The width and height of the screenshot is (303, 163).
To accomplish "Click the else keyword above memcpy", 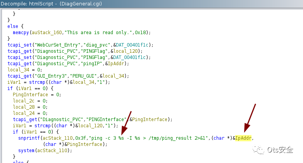I will point(13,26).
